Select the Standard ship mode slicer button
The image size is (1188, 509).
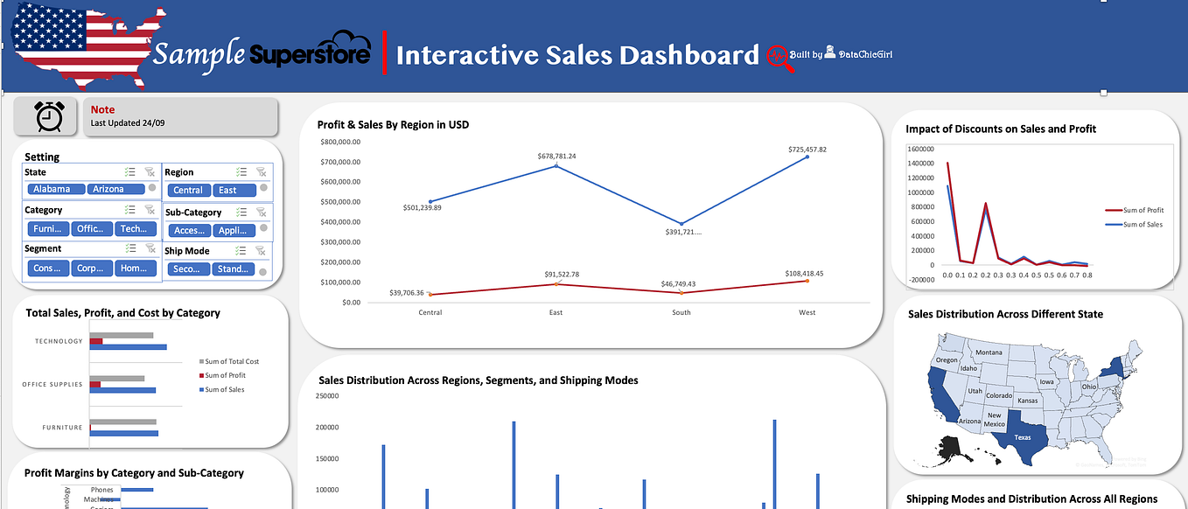coord(233,268)
